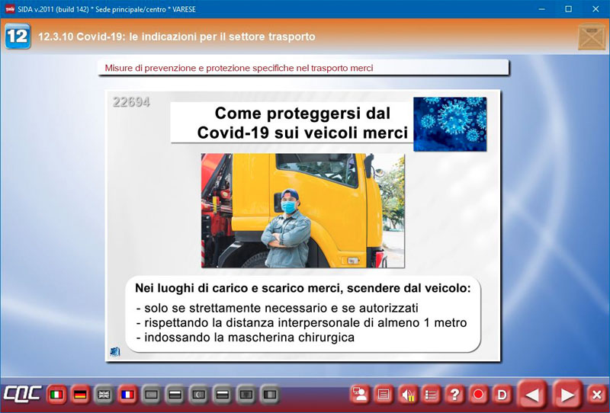Screen dimensions: 610x413
Task: Click the blue coronavirus image
Action: (449, 123)
